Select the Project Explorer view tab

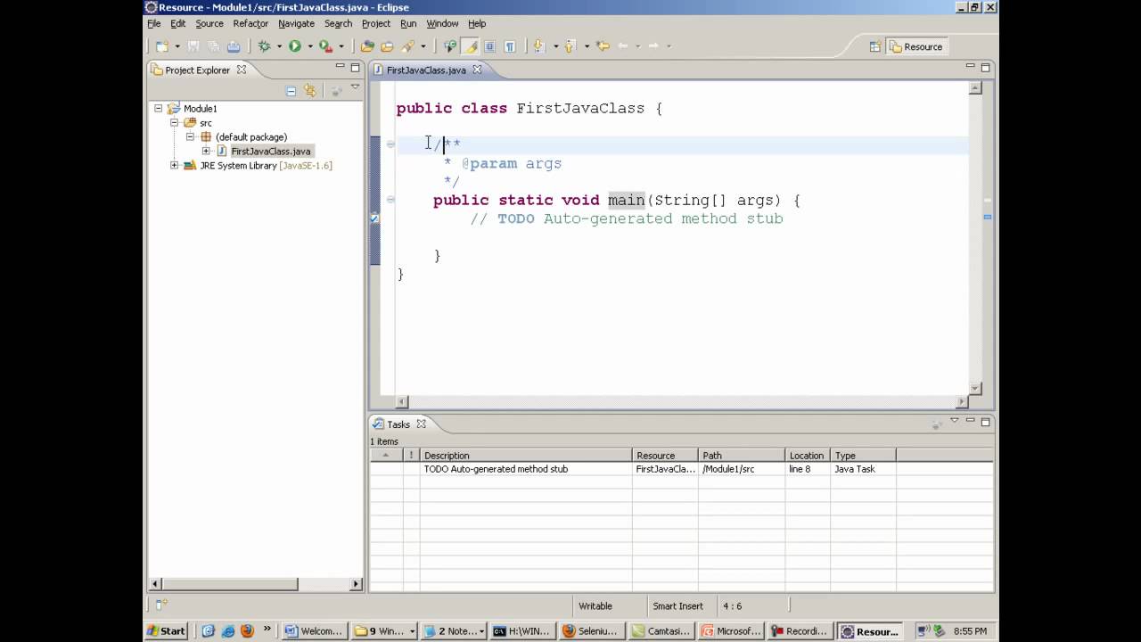click(x=197, y=70)
